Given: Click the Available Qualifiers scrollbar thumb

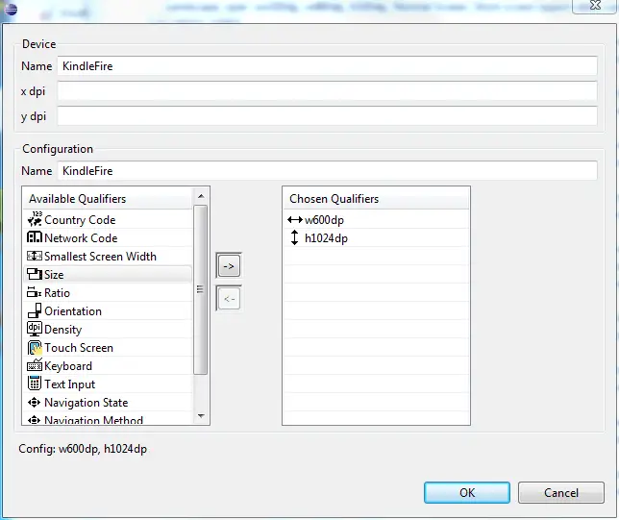Looking at the screenshot, I should tap(201, 289).
